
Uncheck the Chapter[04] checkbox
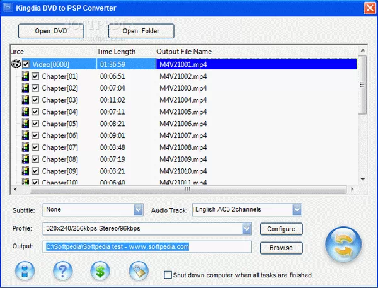click(x=35, y=112)
